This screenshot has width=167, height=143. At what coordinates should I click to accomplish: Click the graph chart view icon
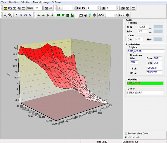[19, 8]
